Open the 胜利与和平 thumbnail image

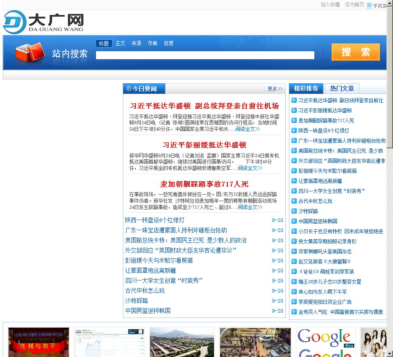39,342
